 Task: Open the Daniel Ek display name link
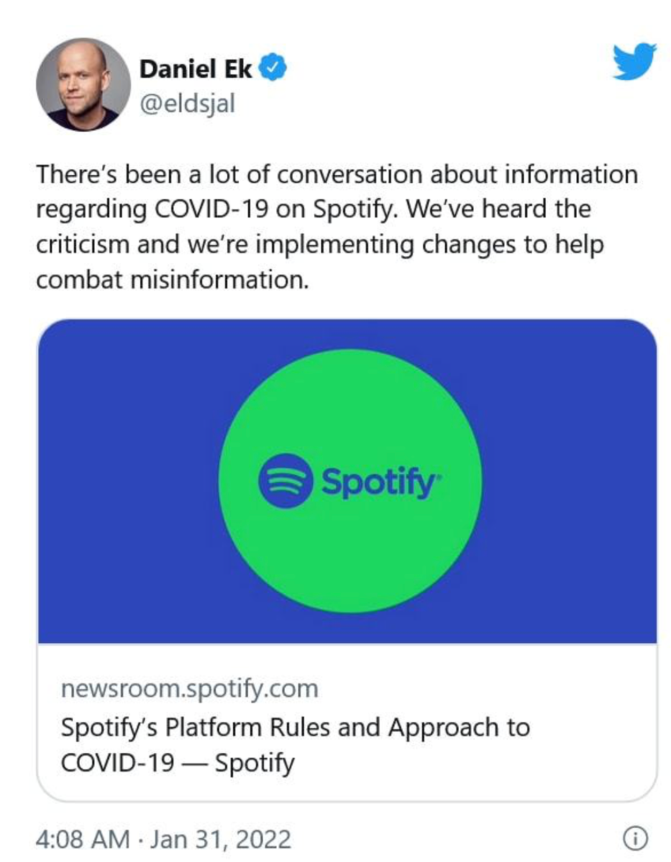[x=195, y=69]
